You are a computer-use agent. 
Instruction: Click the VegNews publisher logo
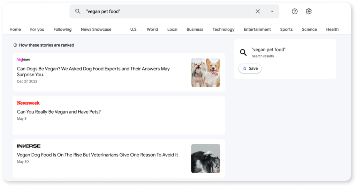tap(24, 60)
